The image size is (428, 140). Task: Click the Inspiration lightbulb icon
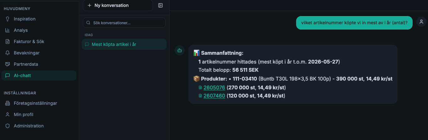coord(8,19)
